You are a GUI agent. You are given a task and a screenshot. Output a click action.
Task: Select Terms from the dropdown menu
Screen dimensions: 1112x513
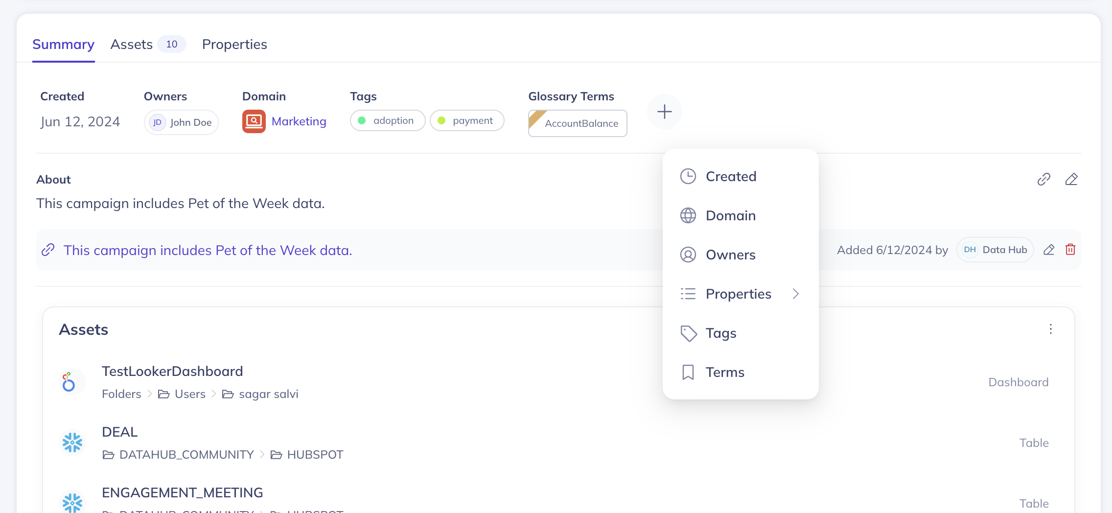pos(741,372)
